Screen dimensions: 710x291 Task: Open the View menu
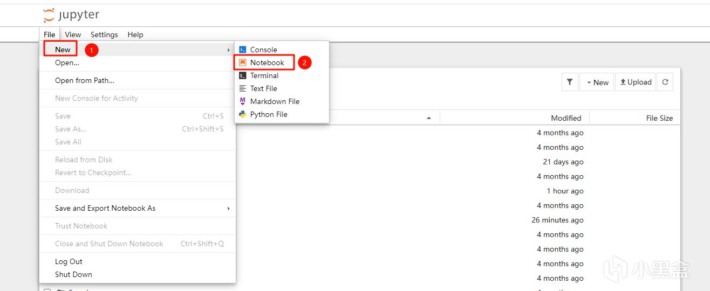(73, 34)
